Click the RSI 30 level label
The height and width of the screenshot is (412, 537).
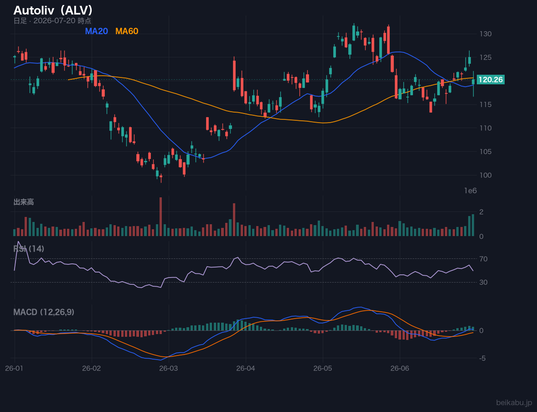pyautogui.click(x=484, y=282)
